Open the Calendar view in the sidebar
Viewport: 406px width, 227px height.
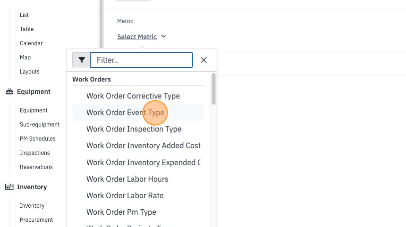31,43
